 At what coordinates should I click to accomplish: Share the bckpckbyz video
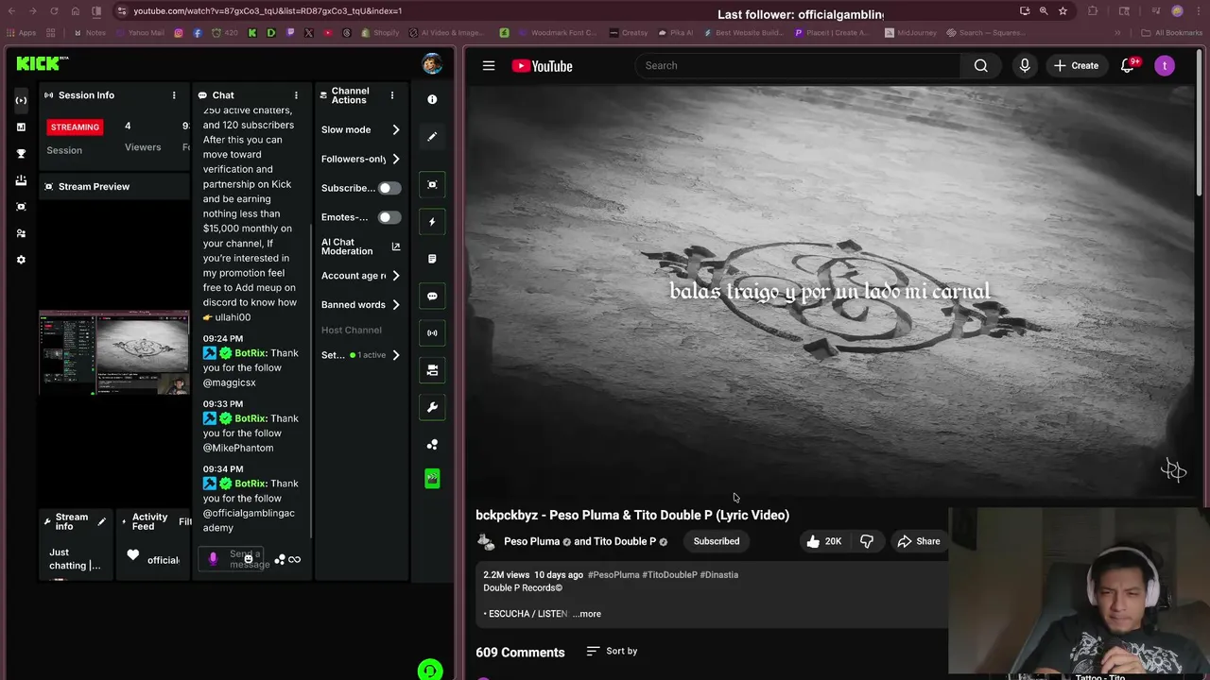(x=919, y=541)
